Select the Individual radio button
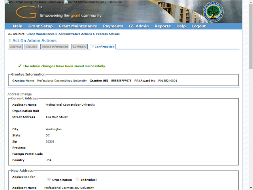 78,179
